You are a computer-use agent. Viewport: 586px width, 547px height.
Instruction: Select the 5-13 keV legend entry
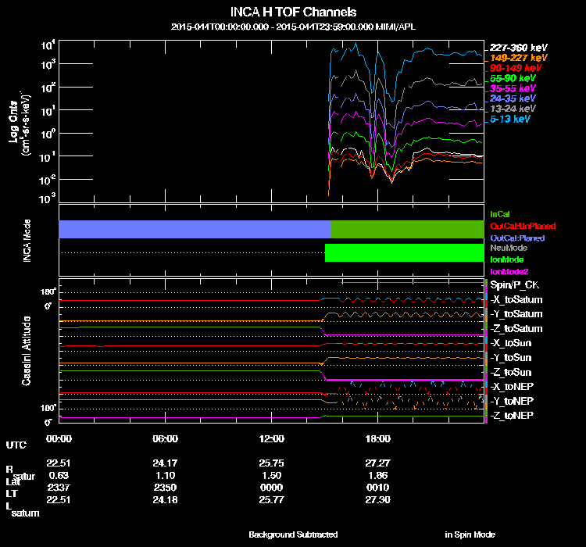point(509,119)
